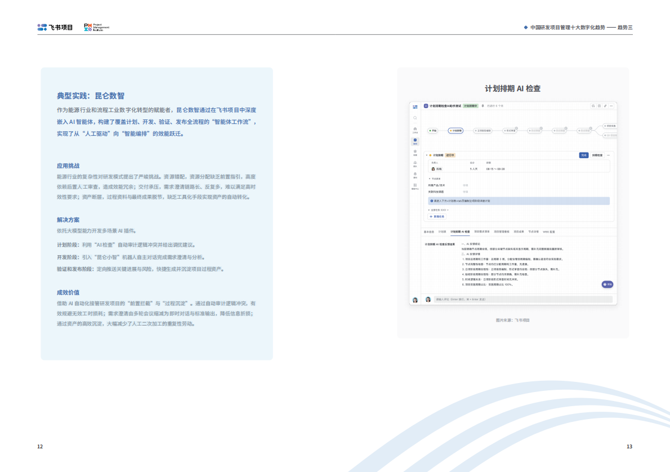The width and height of the screenshot is (670, 472).
Task: Switch to the 项目管理看板 tab
Action: [502, 231]
